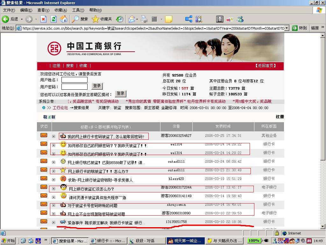Screen dimensions: 326x245
Task: Click the 用户姓名 input field
Action: [x=74, y=80]
